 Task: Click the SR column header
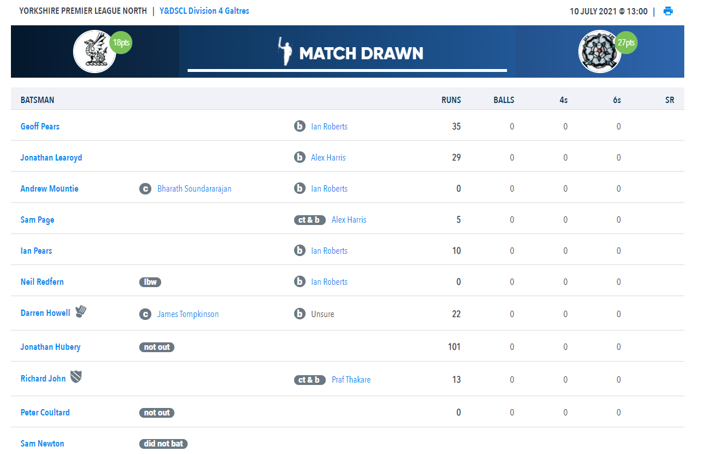coord(669,100)
